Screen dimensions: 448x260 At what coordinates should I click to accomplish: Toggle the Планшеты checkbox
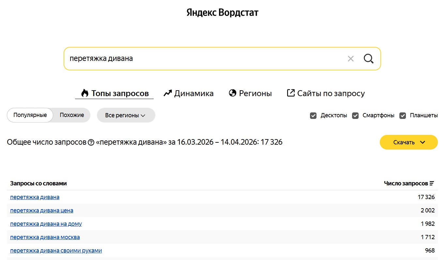(403, 116)
